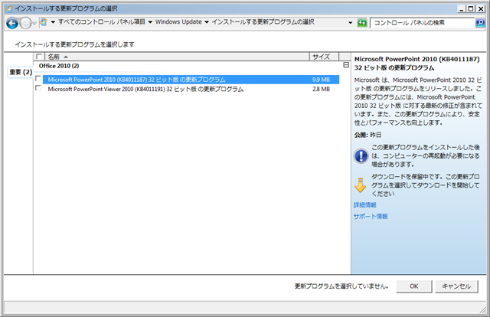
Task: Open the recent pages history dropdown arrow
Action: 34,23
